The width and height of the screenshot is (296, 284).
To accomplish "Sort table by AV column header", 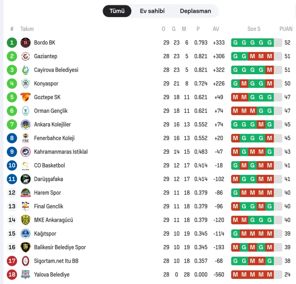I will point(216,29).
